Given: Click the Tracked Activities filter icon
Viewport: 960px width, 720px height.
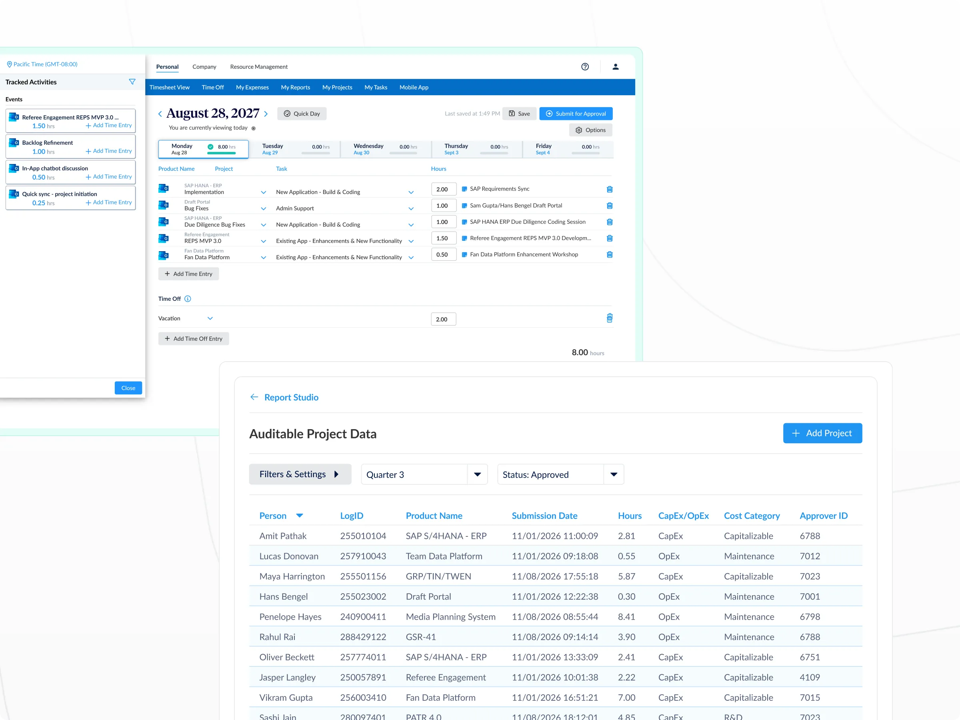Looking at the screenshot, I should [132, 82].
